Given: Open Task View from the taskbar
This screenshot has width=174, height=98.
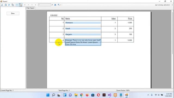Looking at the screenshot, I should [59, 95].
